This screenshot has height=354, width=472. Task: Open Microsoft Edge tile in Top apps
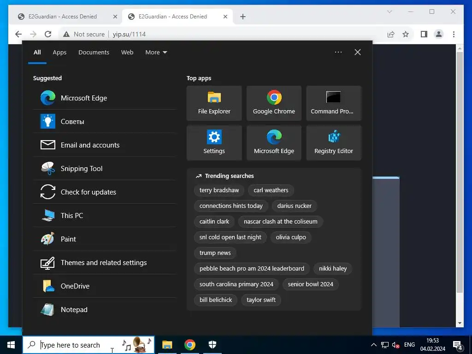pyautogui.click(x=274, y=143)
